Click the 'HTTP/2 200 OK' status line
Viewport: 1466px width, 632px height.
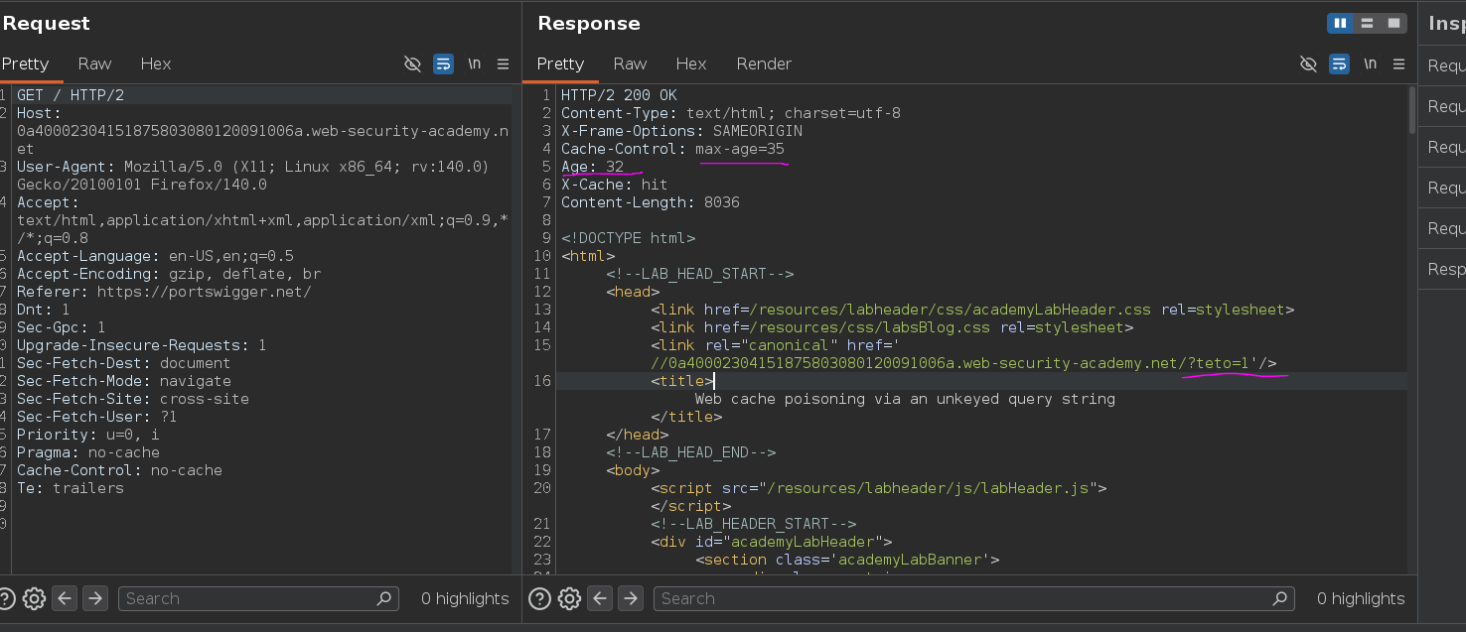pyautogui.click(x=619, y=95)
